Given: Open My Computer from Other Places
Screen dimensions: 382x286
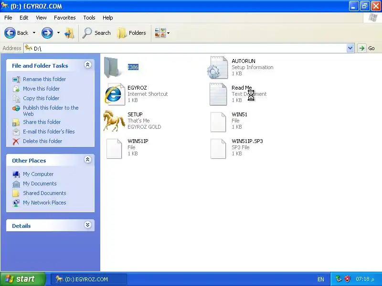Looking at the screenshot, I should coord(38,174).
